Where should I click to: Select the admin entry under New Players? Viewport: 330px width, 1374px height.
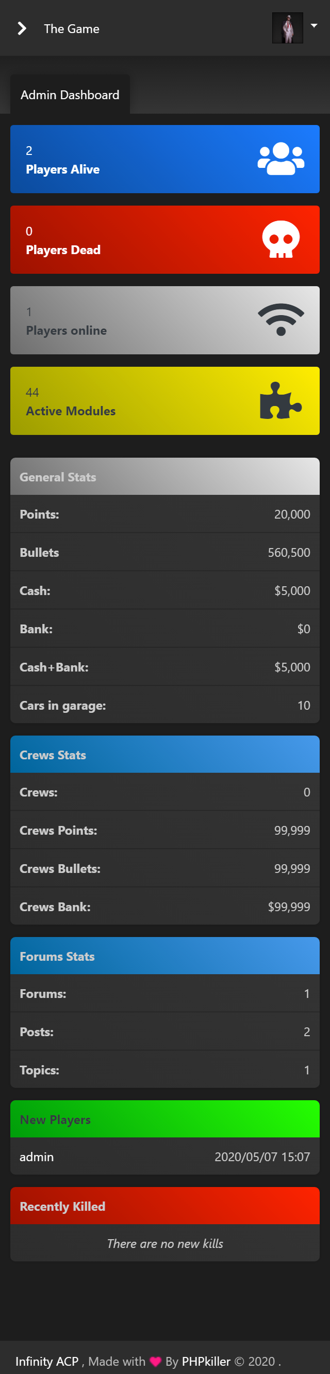(37, 1157)
